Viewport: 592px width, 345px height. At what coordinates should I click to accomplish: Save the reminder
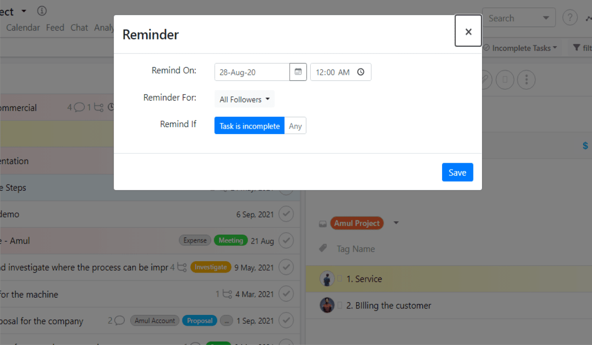pos(457,172)
